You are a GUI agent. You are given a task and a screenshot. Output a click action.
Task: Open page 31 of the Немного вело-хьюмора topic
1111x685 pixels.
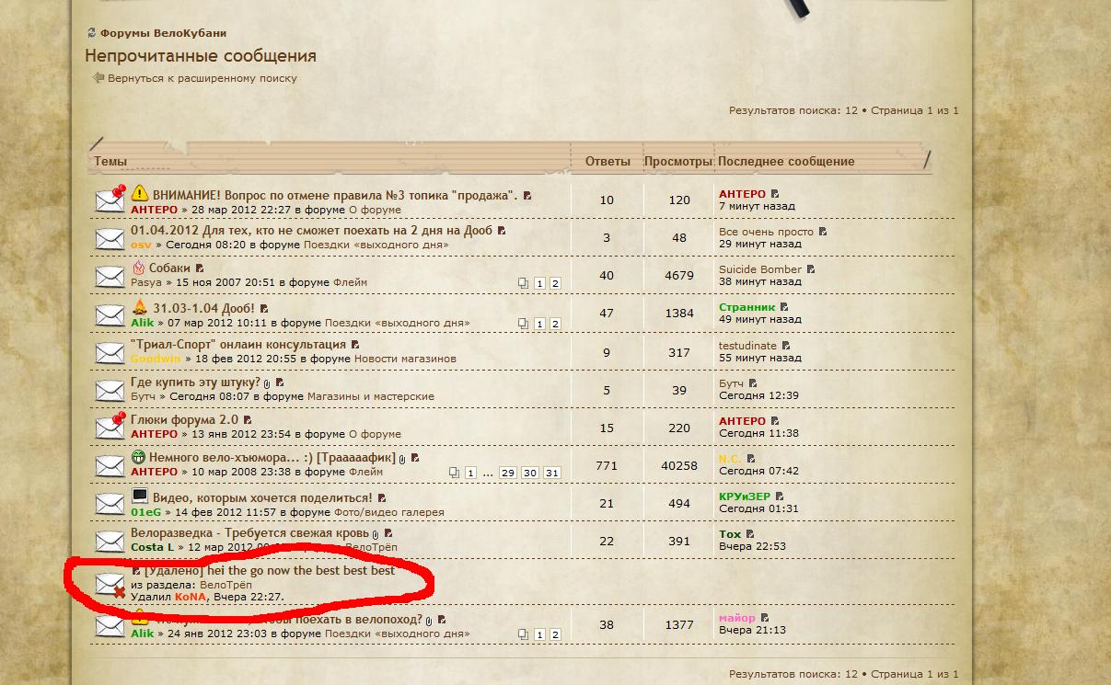pos(551,473)
